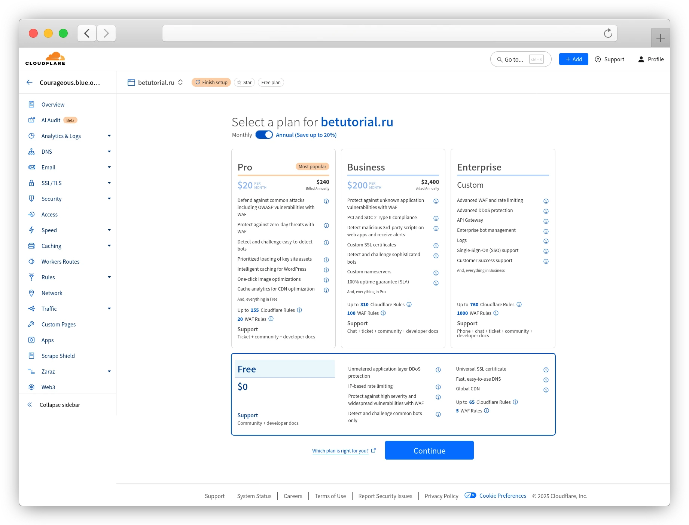This screenshot has width=689, height=525.
Task: Open the Profile icon in the top bar
Action: [641, 59]
